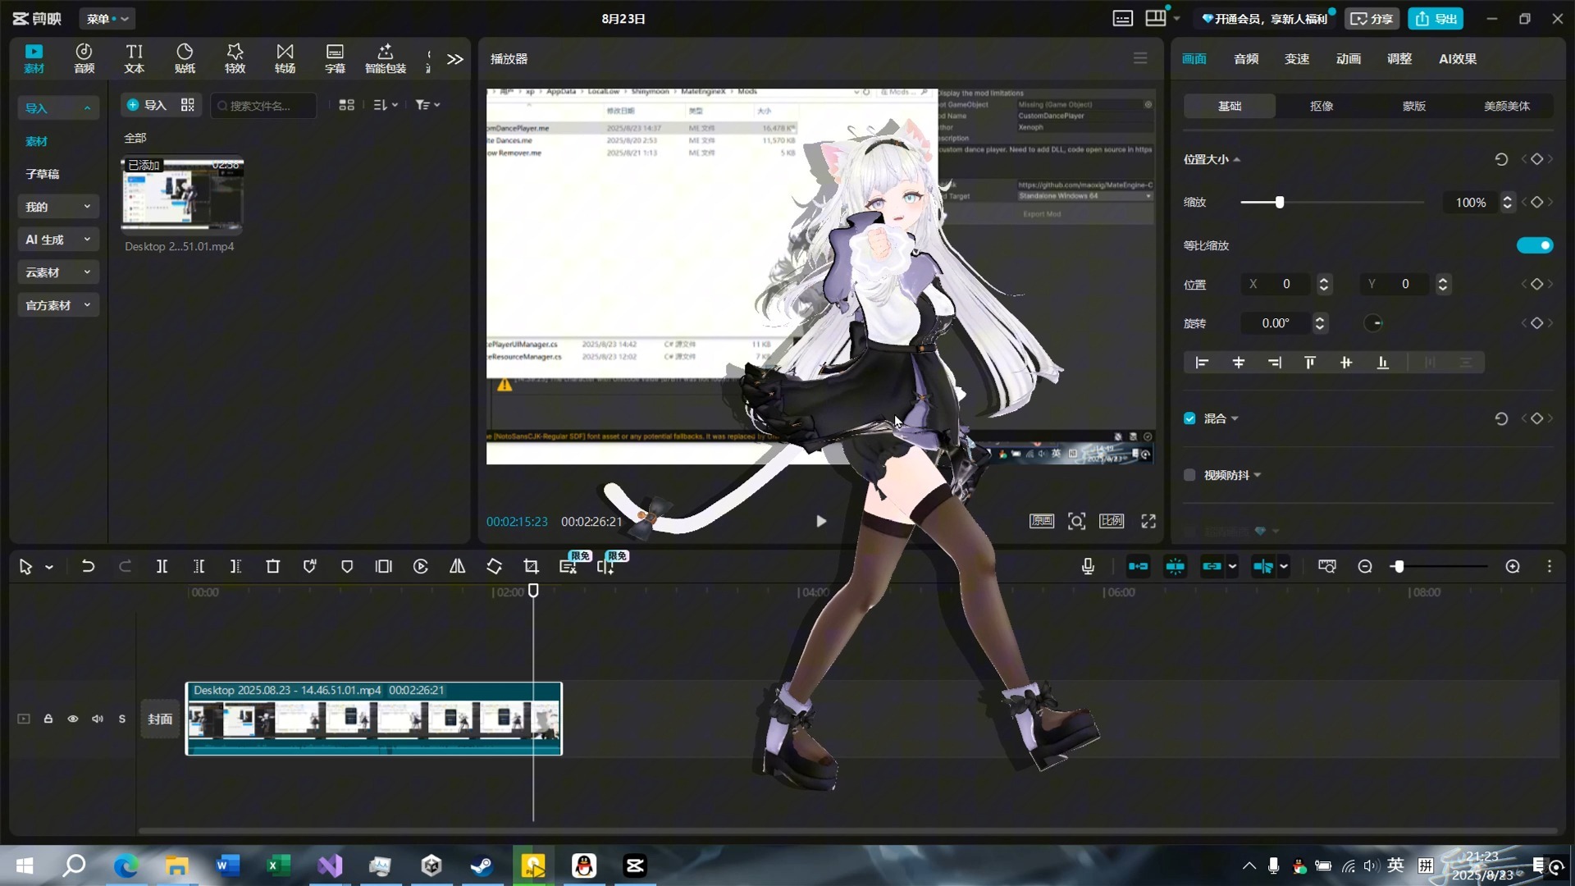
Task: Click 开通会员 membership promo link
Action: pyautogui.click(x=1266, y=18)
